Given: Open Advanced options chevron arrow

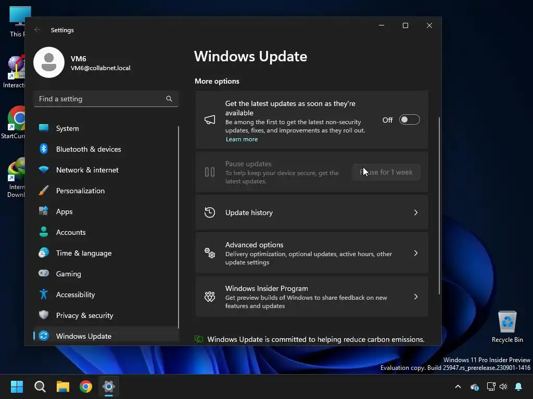Looking at the screenshot, I should (416, 253).
